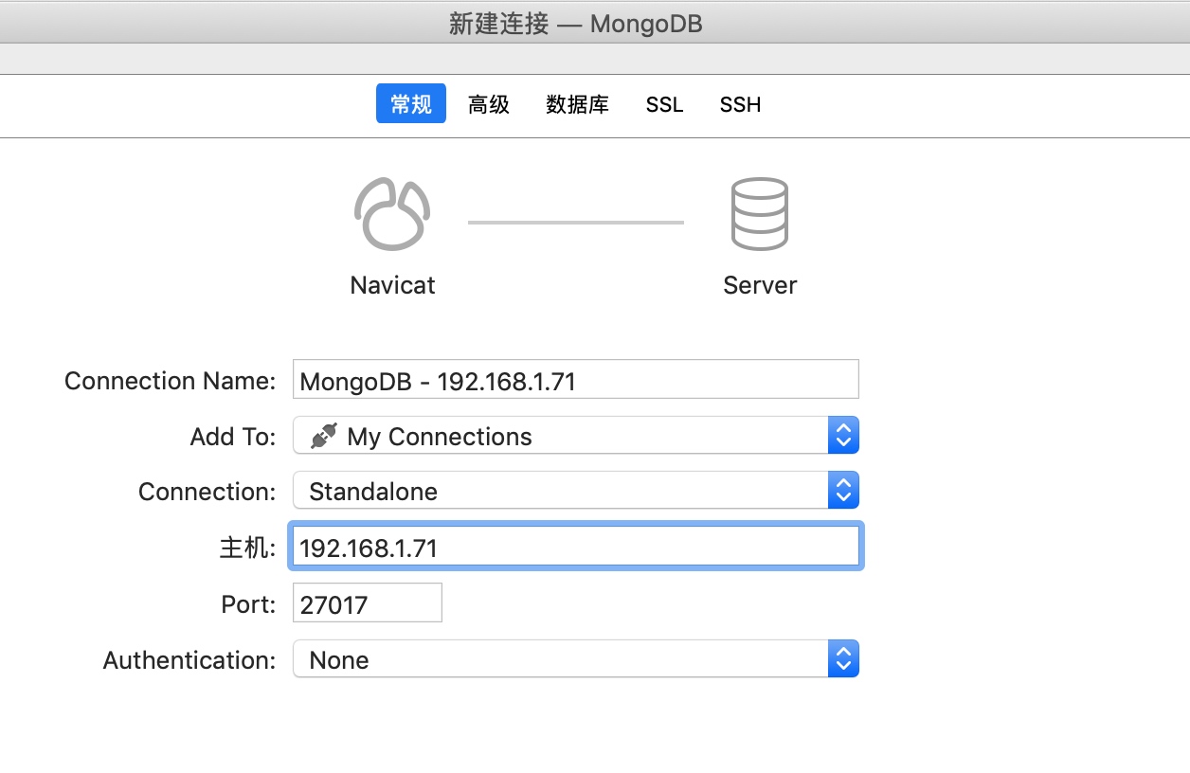Go to the SSH tab
1190x773 pixels.
(x=740, y=104)
